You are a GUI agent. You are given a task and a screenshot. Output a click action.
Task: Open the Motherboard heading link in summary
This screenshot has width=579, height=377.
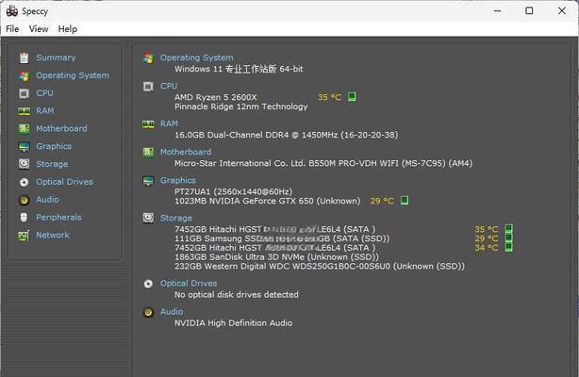[x=186, y=152]
